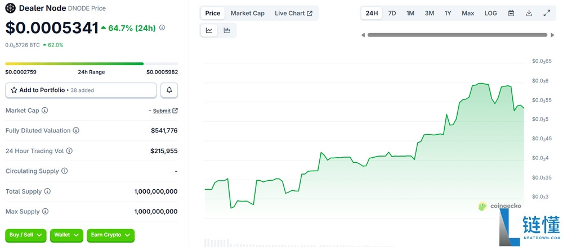
Task: Expand the Wallet dropdown
Action: click(66, 235)
